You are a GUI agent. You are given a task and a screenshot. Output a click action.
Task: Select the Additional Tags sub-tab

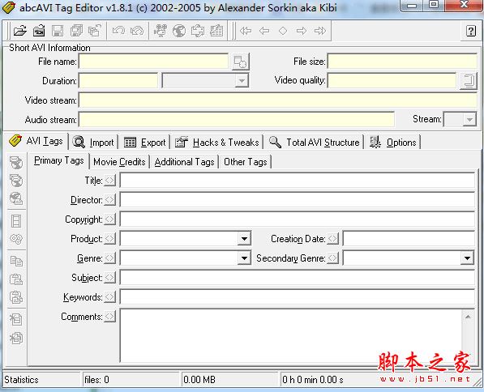point(184,162)
